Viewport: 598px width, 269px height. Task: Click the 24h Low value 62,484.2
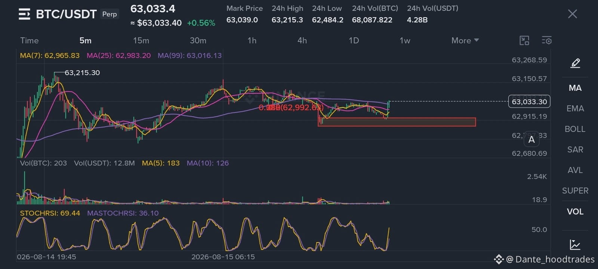pyautogui.click(x=328, y=20)
